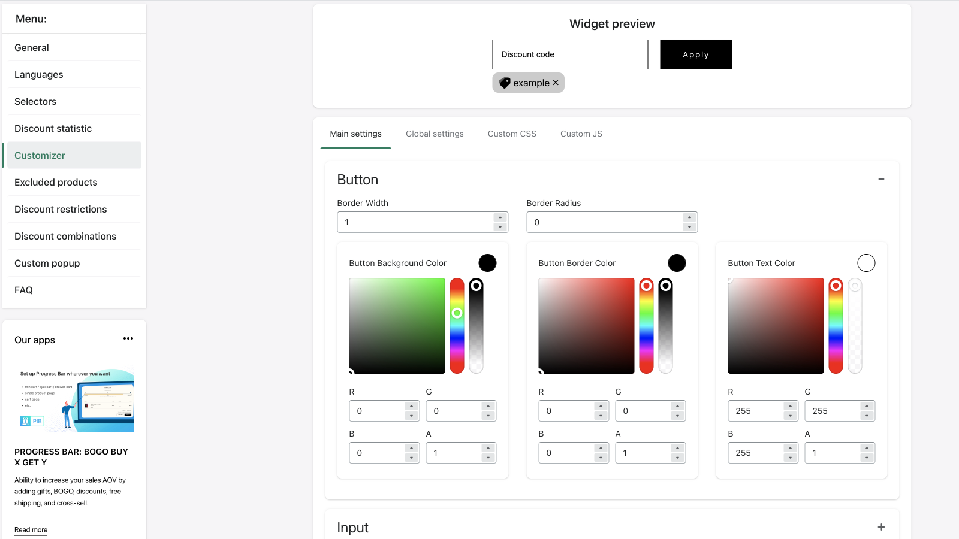
Task: Open the Custom CSS tab
Action: pos(512,134)
